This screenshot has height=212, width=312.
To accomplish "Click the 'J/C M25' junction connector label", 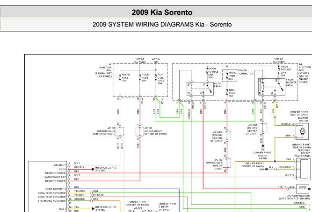I will (253, 125).
